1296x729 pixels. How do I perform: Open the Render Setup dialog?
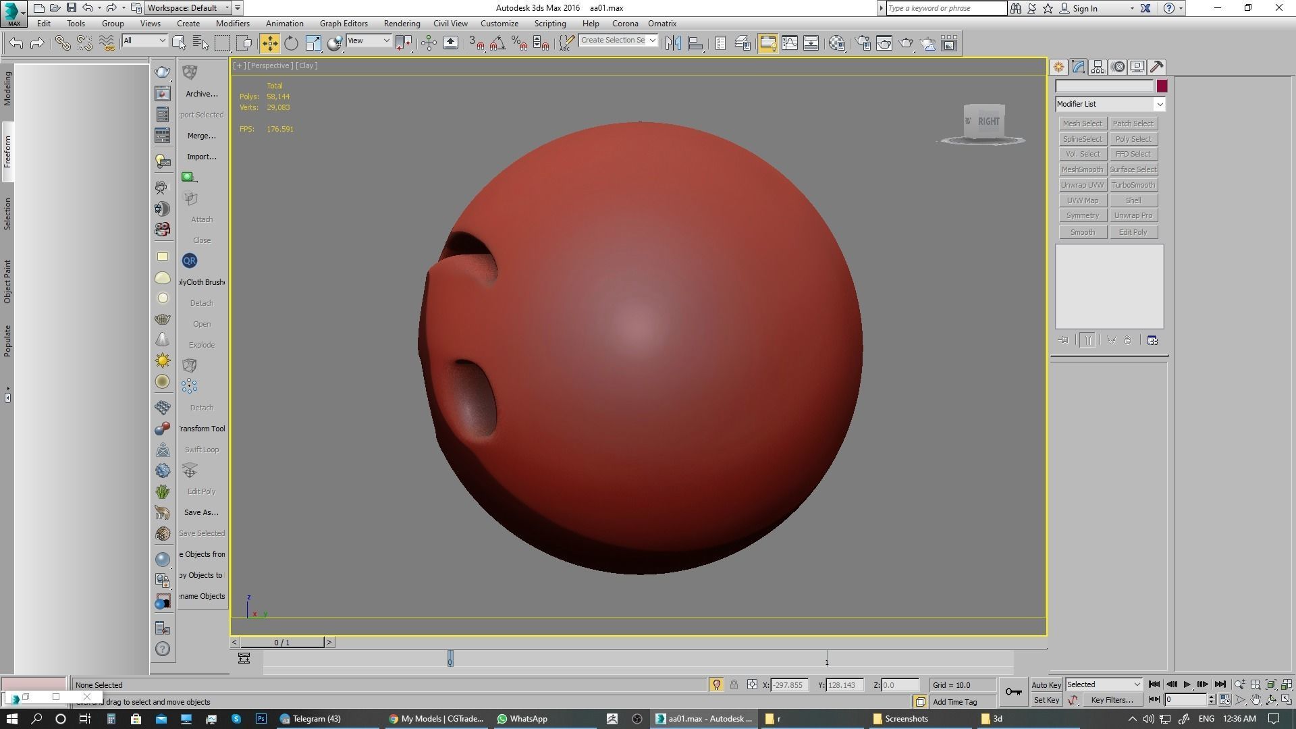(x=863, y=43)
